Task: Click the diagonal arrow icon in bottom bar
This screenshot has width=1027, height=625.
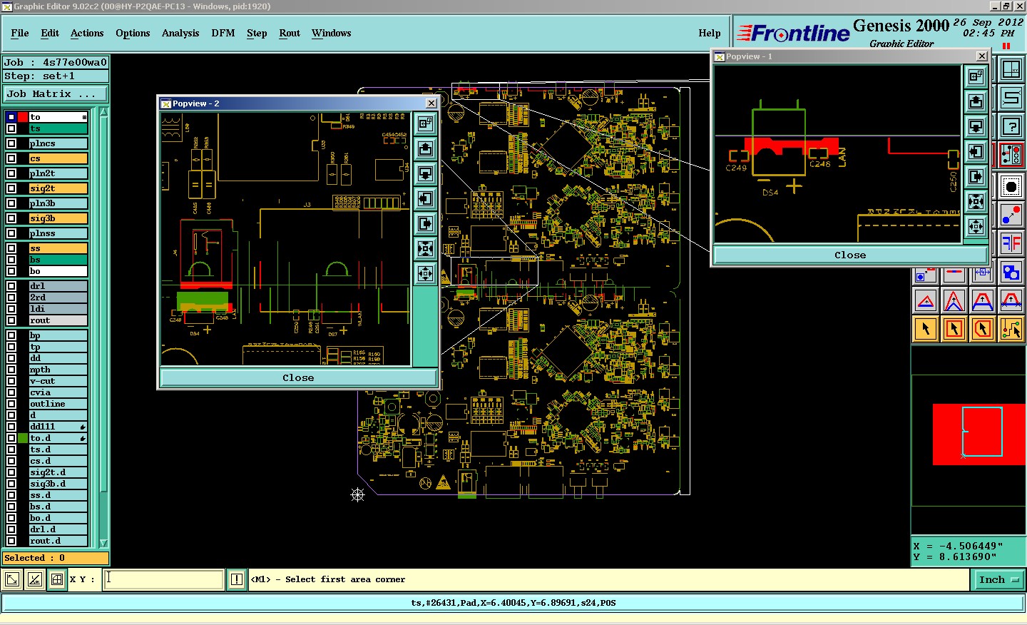Action: (12, 579)
